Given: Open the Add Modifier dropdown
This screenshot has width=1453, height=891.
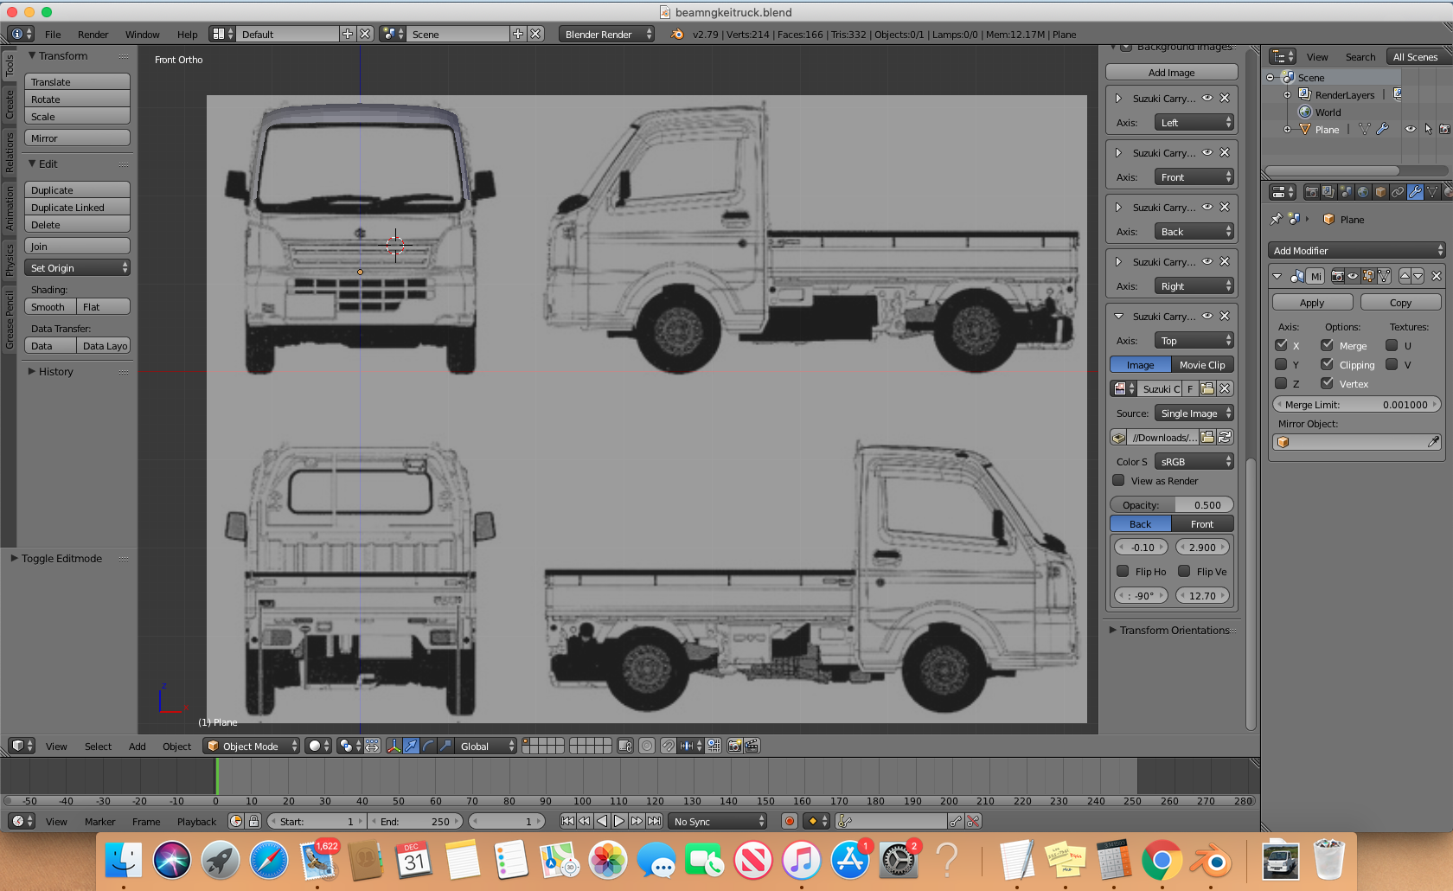Looking at the screenshot, I should pos(1356,251).
